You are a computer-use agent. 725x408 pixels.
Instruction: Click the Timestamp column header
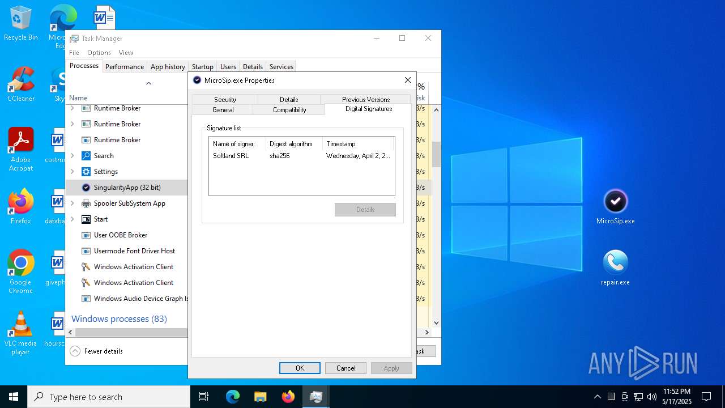point(358,144)
